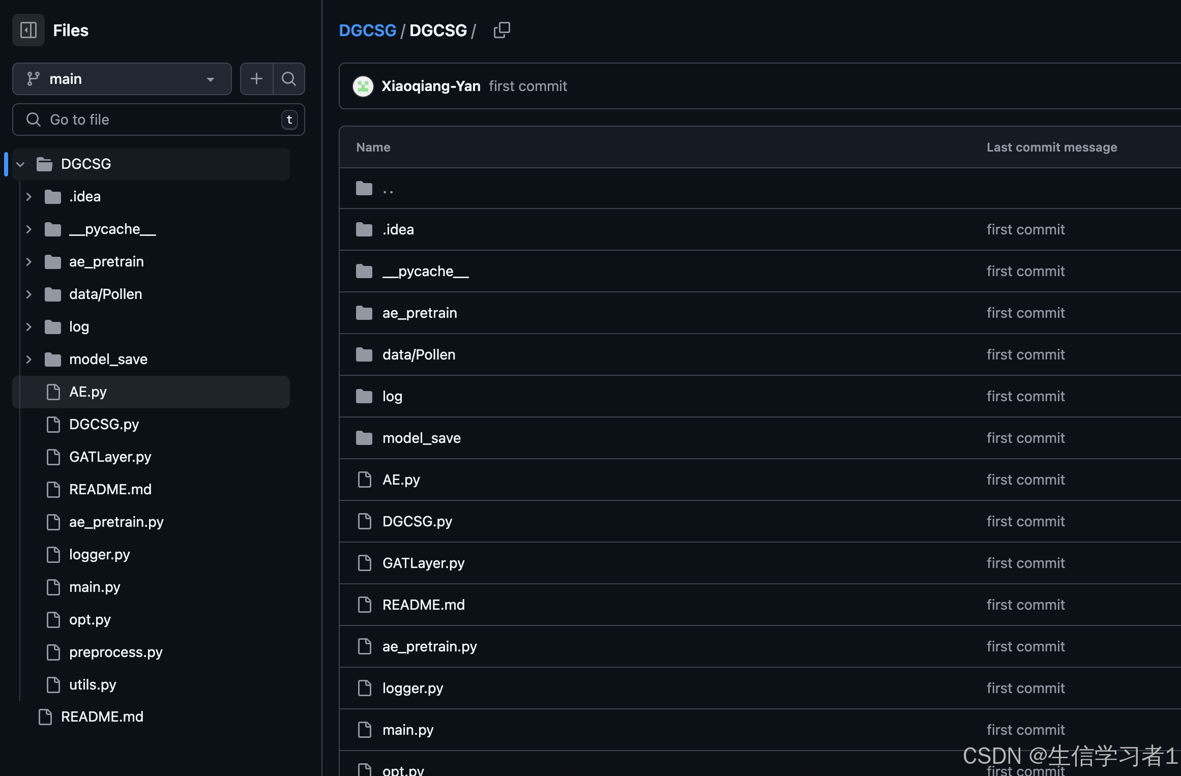Open DGCSG.py in the file table
1181x776 pixels.
click(x=418, y=522)
